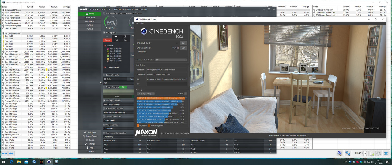Click HWiNFO expand-left arrows button
392x165 pixels.
tap(5, 153)
